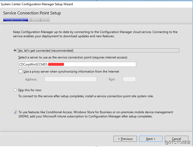Click 'Service Connection Point Setup' heading
The height and width of the screenshot is (147, 193).
(32, 13)
